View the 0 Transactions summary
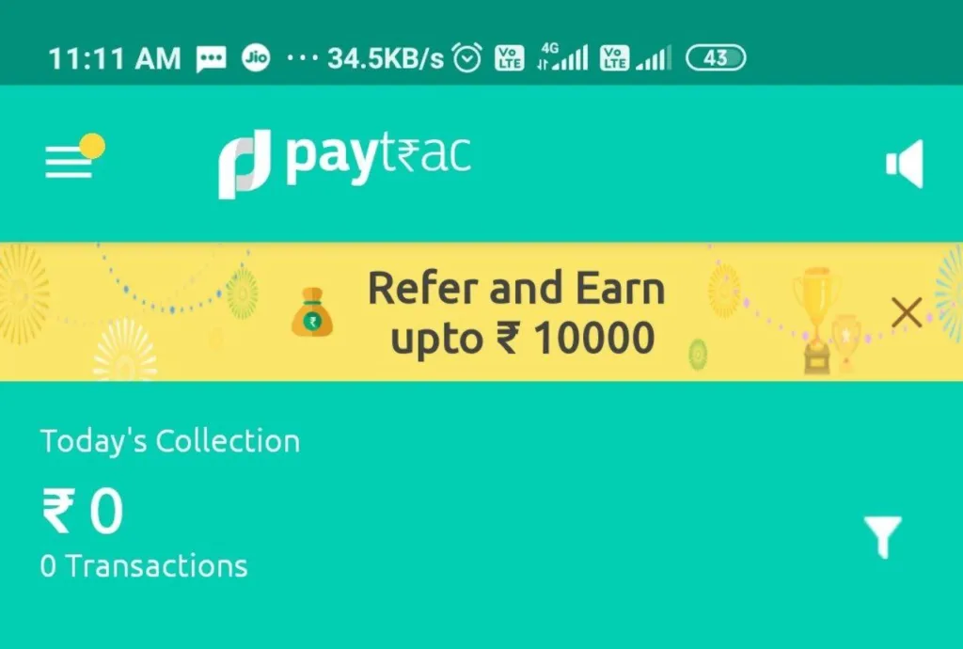The image size is (963, 649). (144, 565)
